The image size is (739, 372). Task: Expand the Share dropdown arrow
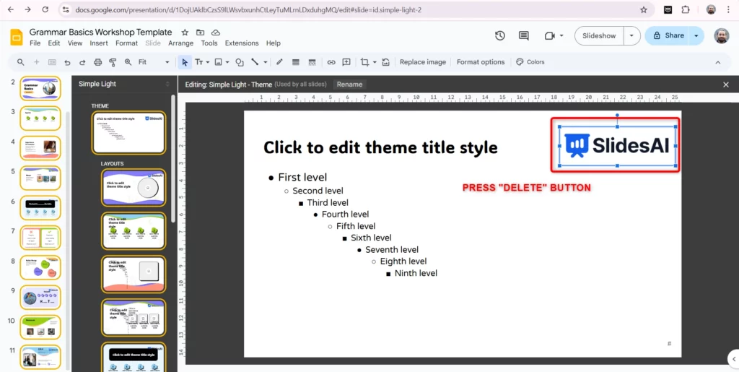pyautogui.click(x=696, y=35)
